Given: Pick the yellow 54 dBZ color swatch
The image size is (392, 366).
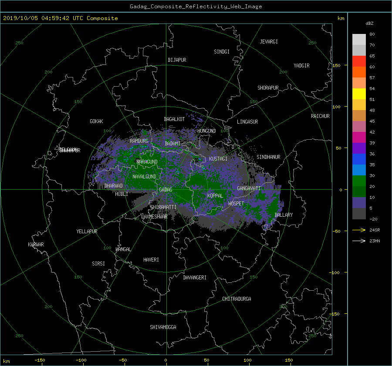Looking at the screenshot, I should click(359, 94).
